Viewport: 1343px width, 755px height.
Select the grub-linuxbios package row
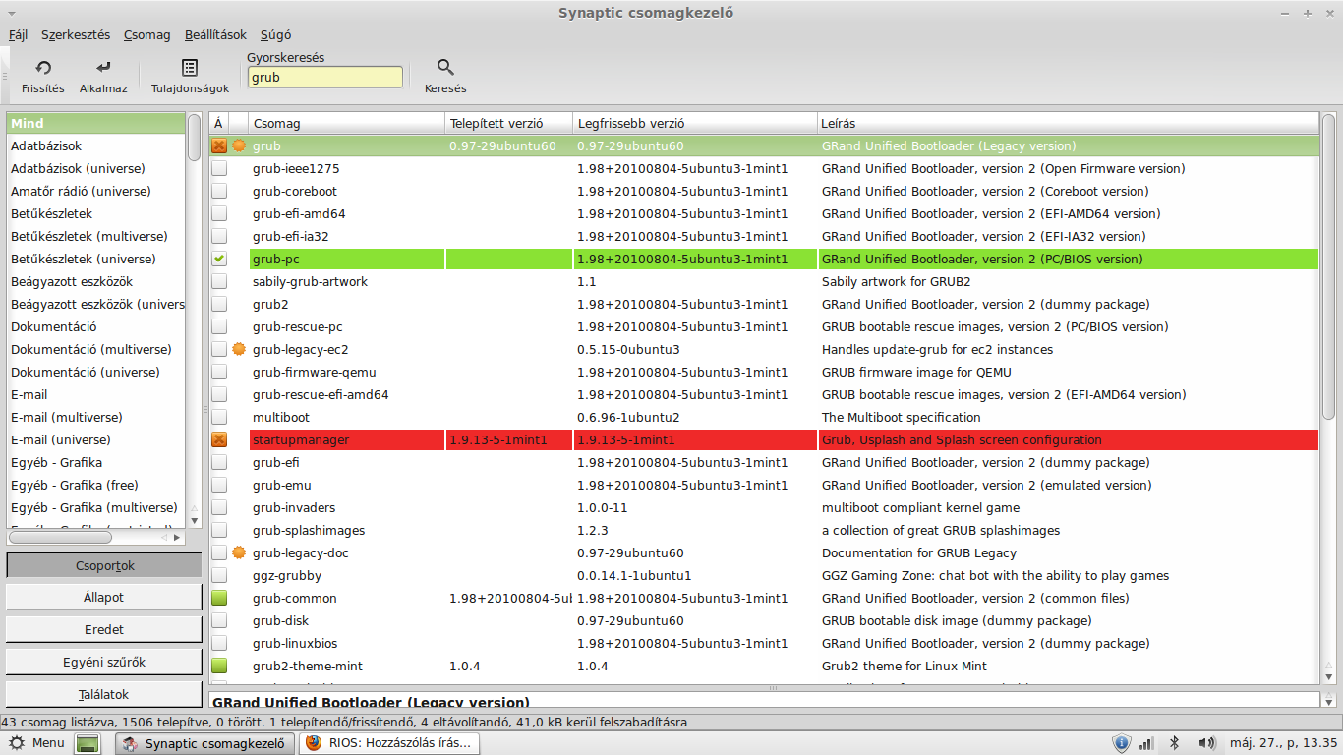click(764, 643)
